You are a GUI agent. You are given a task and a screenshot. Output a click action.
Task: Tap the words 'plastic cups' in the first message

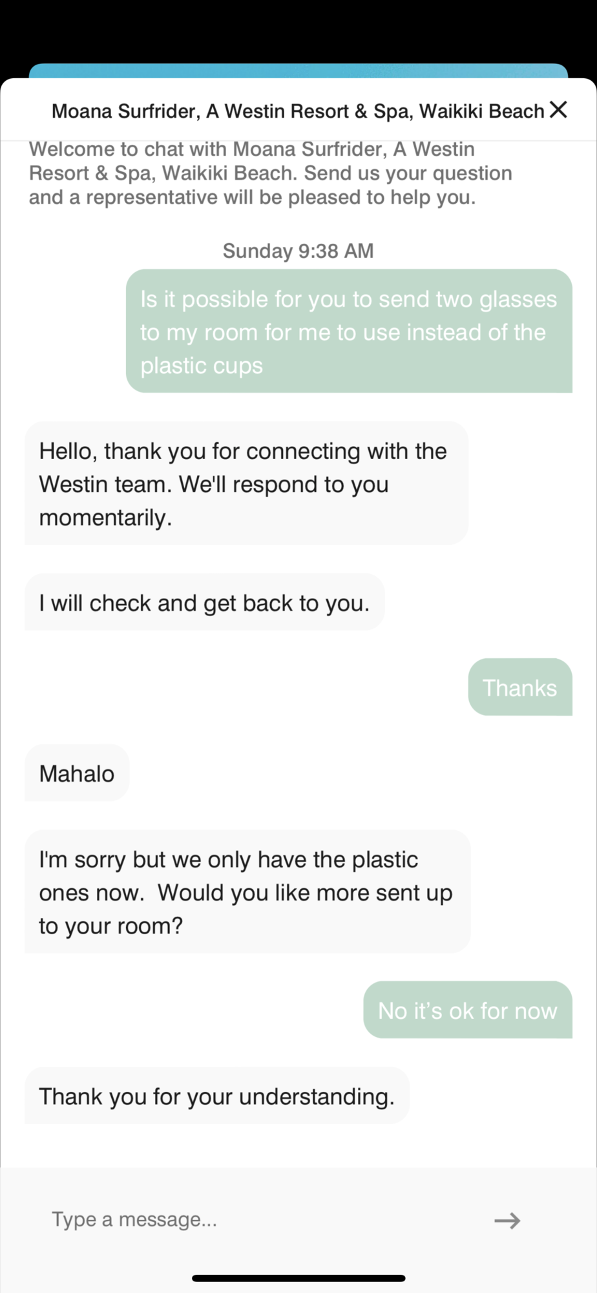202,366
